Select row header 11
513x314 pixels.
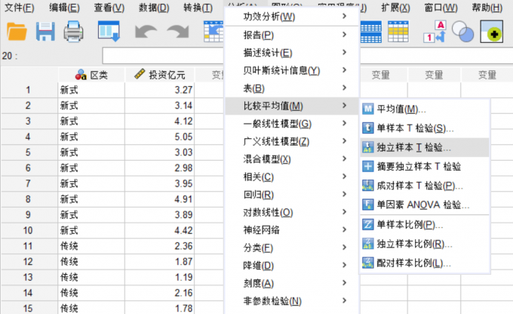pos(29,246)
